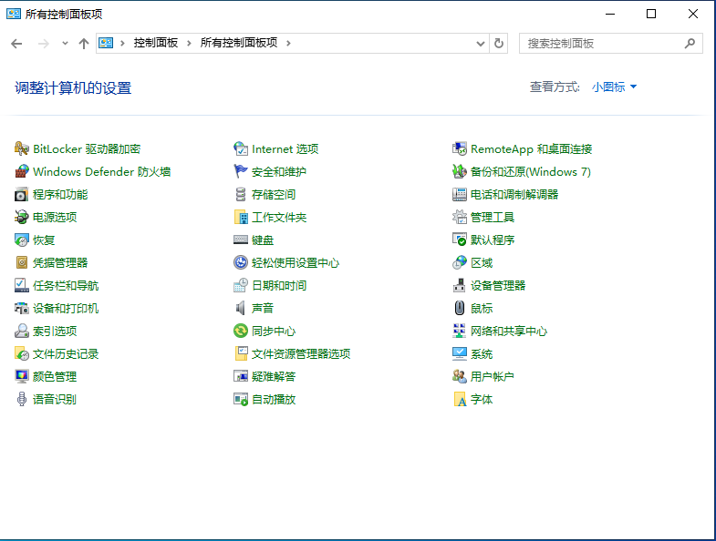Open the 工作文件夹 icon
Image resolution: width=716 pixels, height=541 pixels.
241,217
